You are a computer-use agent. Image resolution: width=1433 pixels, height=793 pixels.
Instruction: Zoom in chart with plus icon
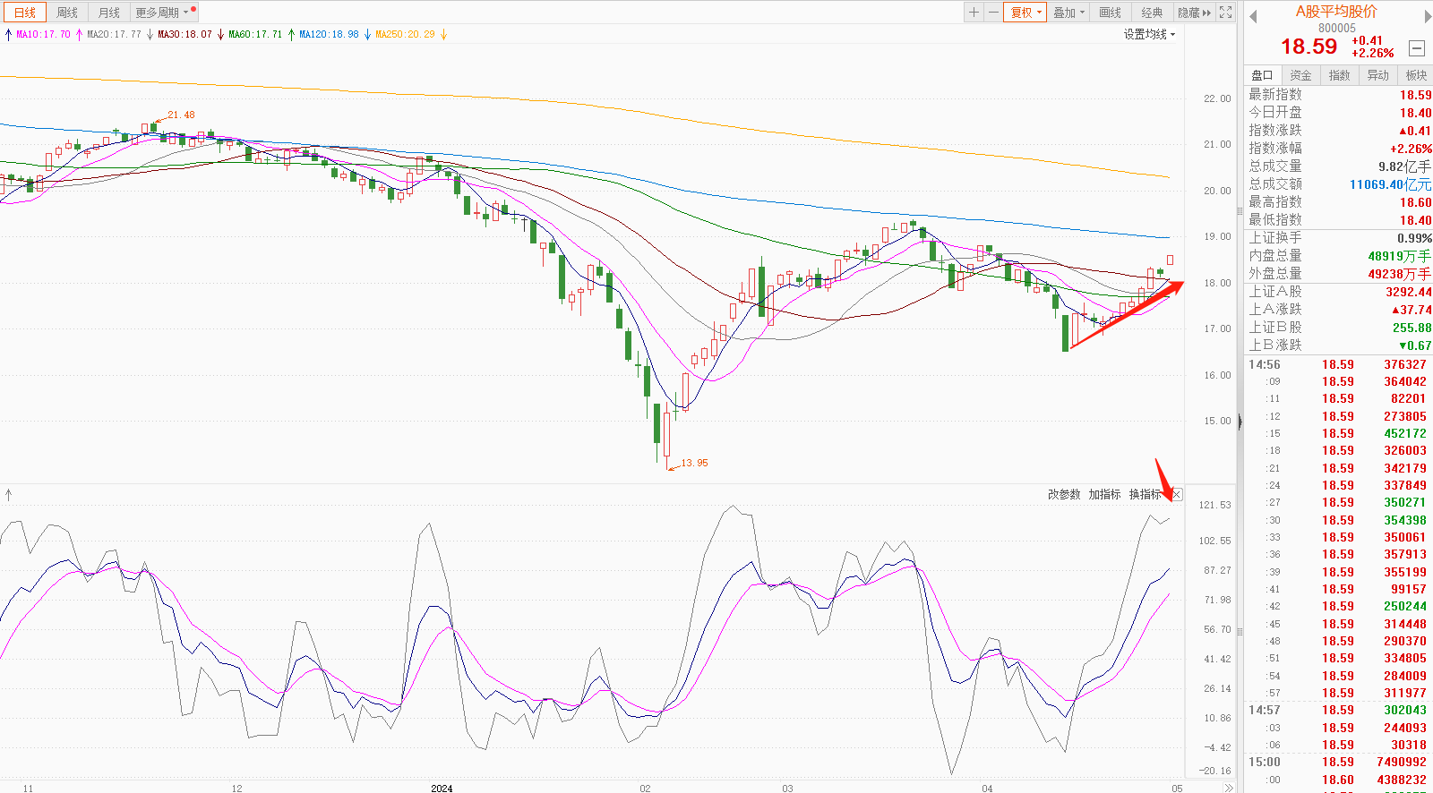pyautogui.click(x=974, y=13)
